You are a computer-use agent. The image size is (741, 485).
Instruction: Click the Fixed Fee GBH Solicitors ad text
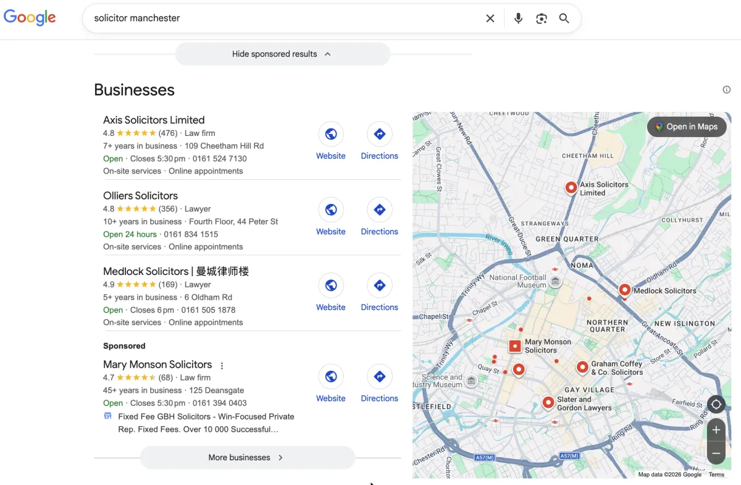(206, 423)
